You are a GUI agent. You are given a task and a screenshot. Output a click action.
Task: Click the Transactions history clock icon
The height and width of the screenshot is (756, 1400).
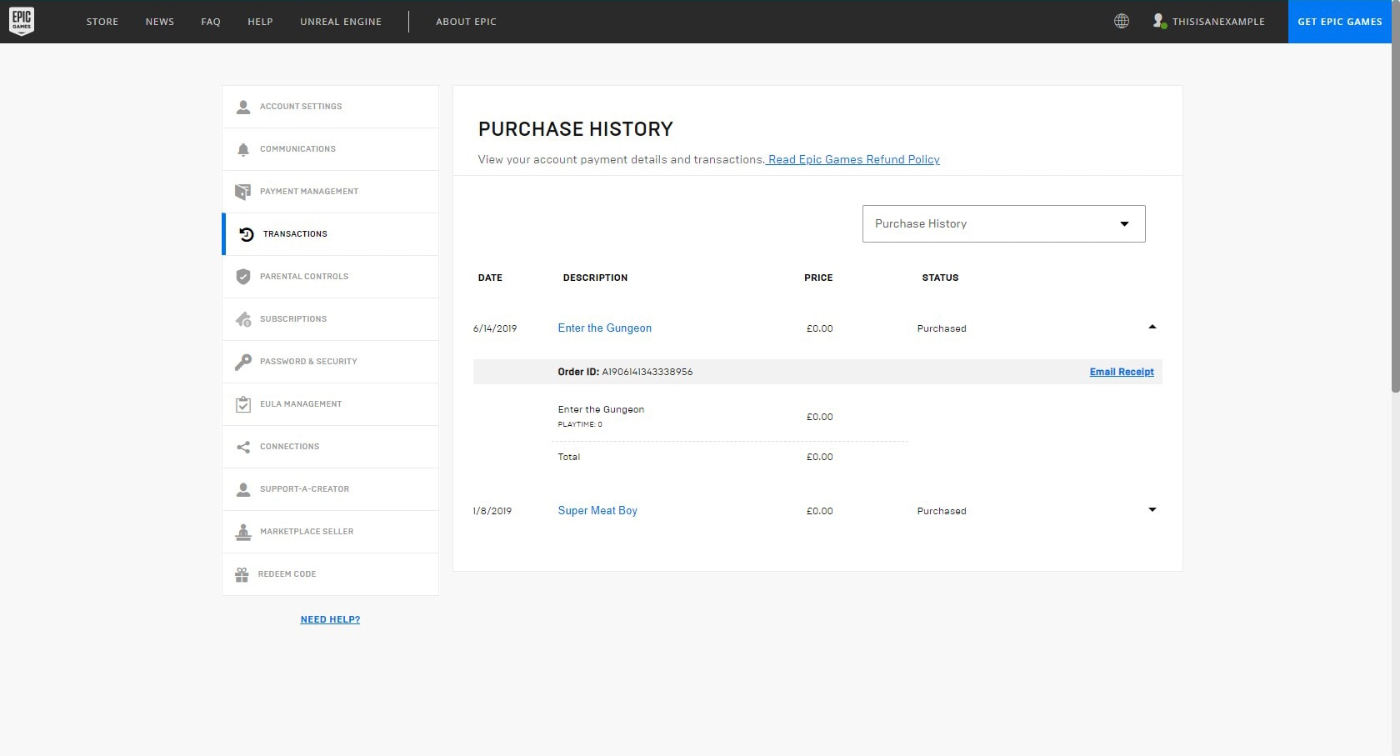click(247, 234)
